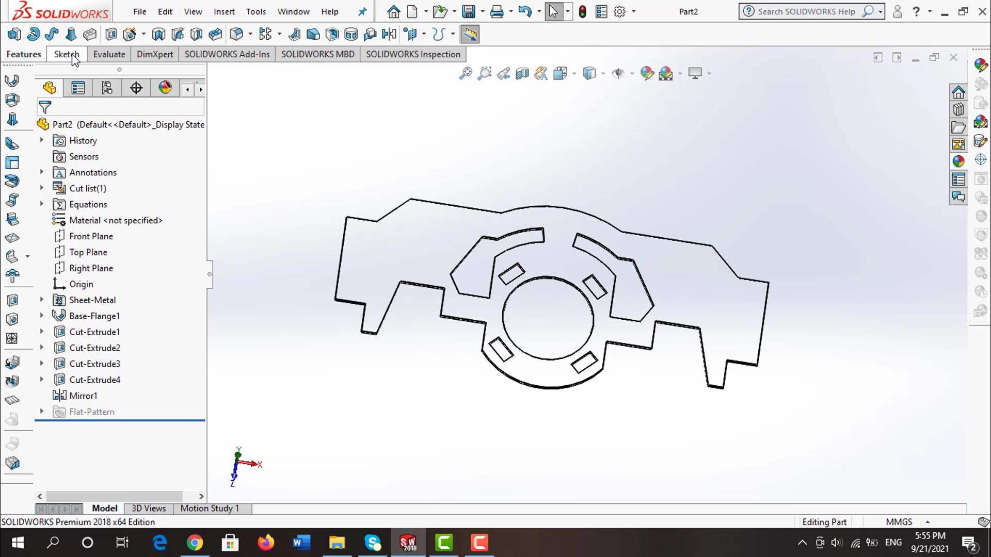Click the DisplayManager color ball icon

[x=165, y=88]
